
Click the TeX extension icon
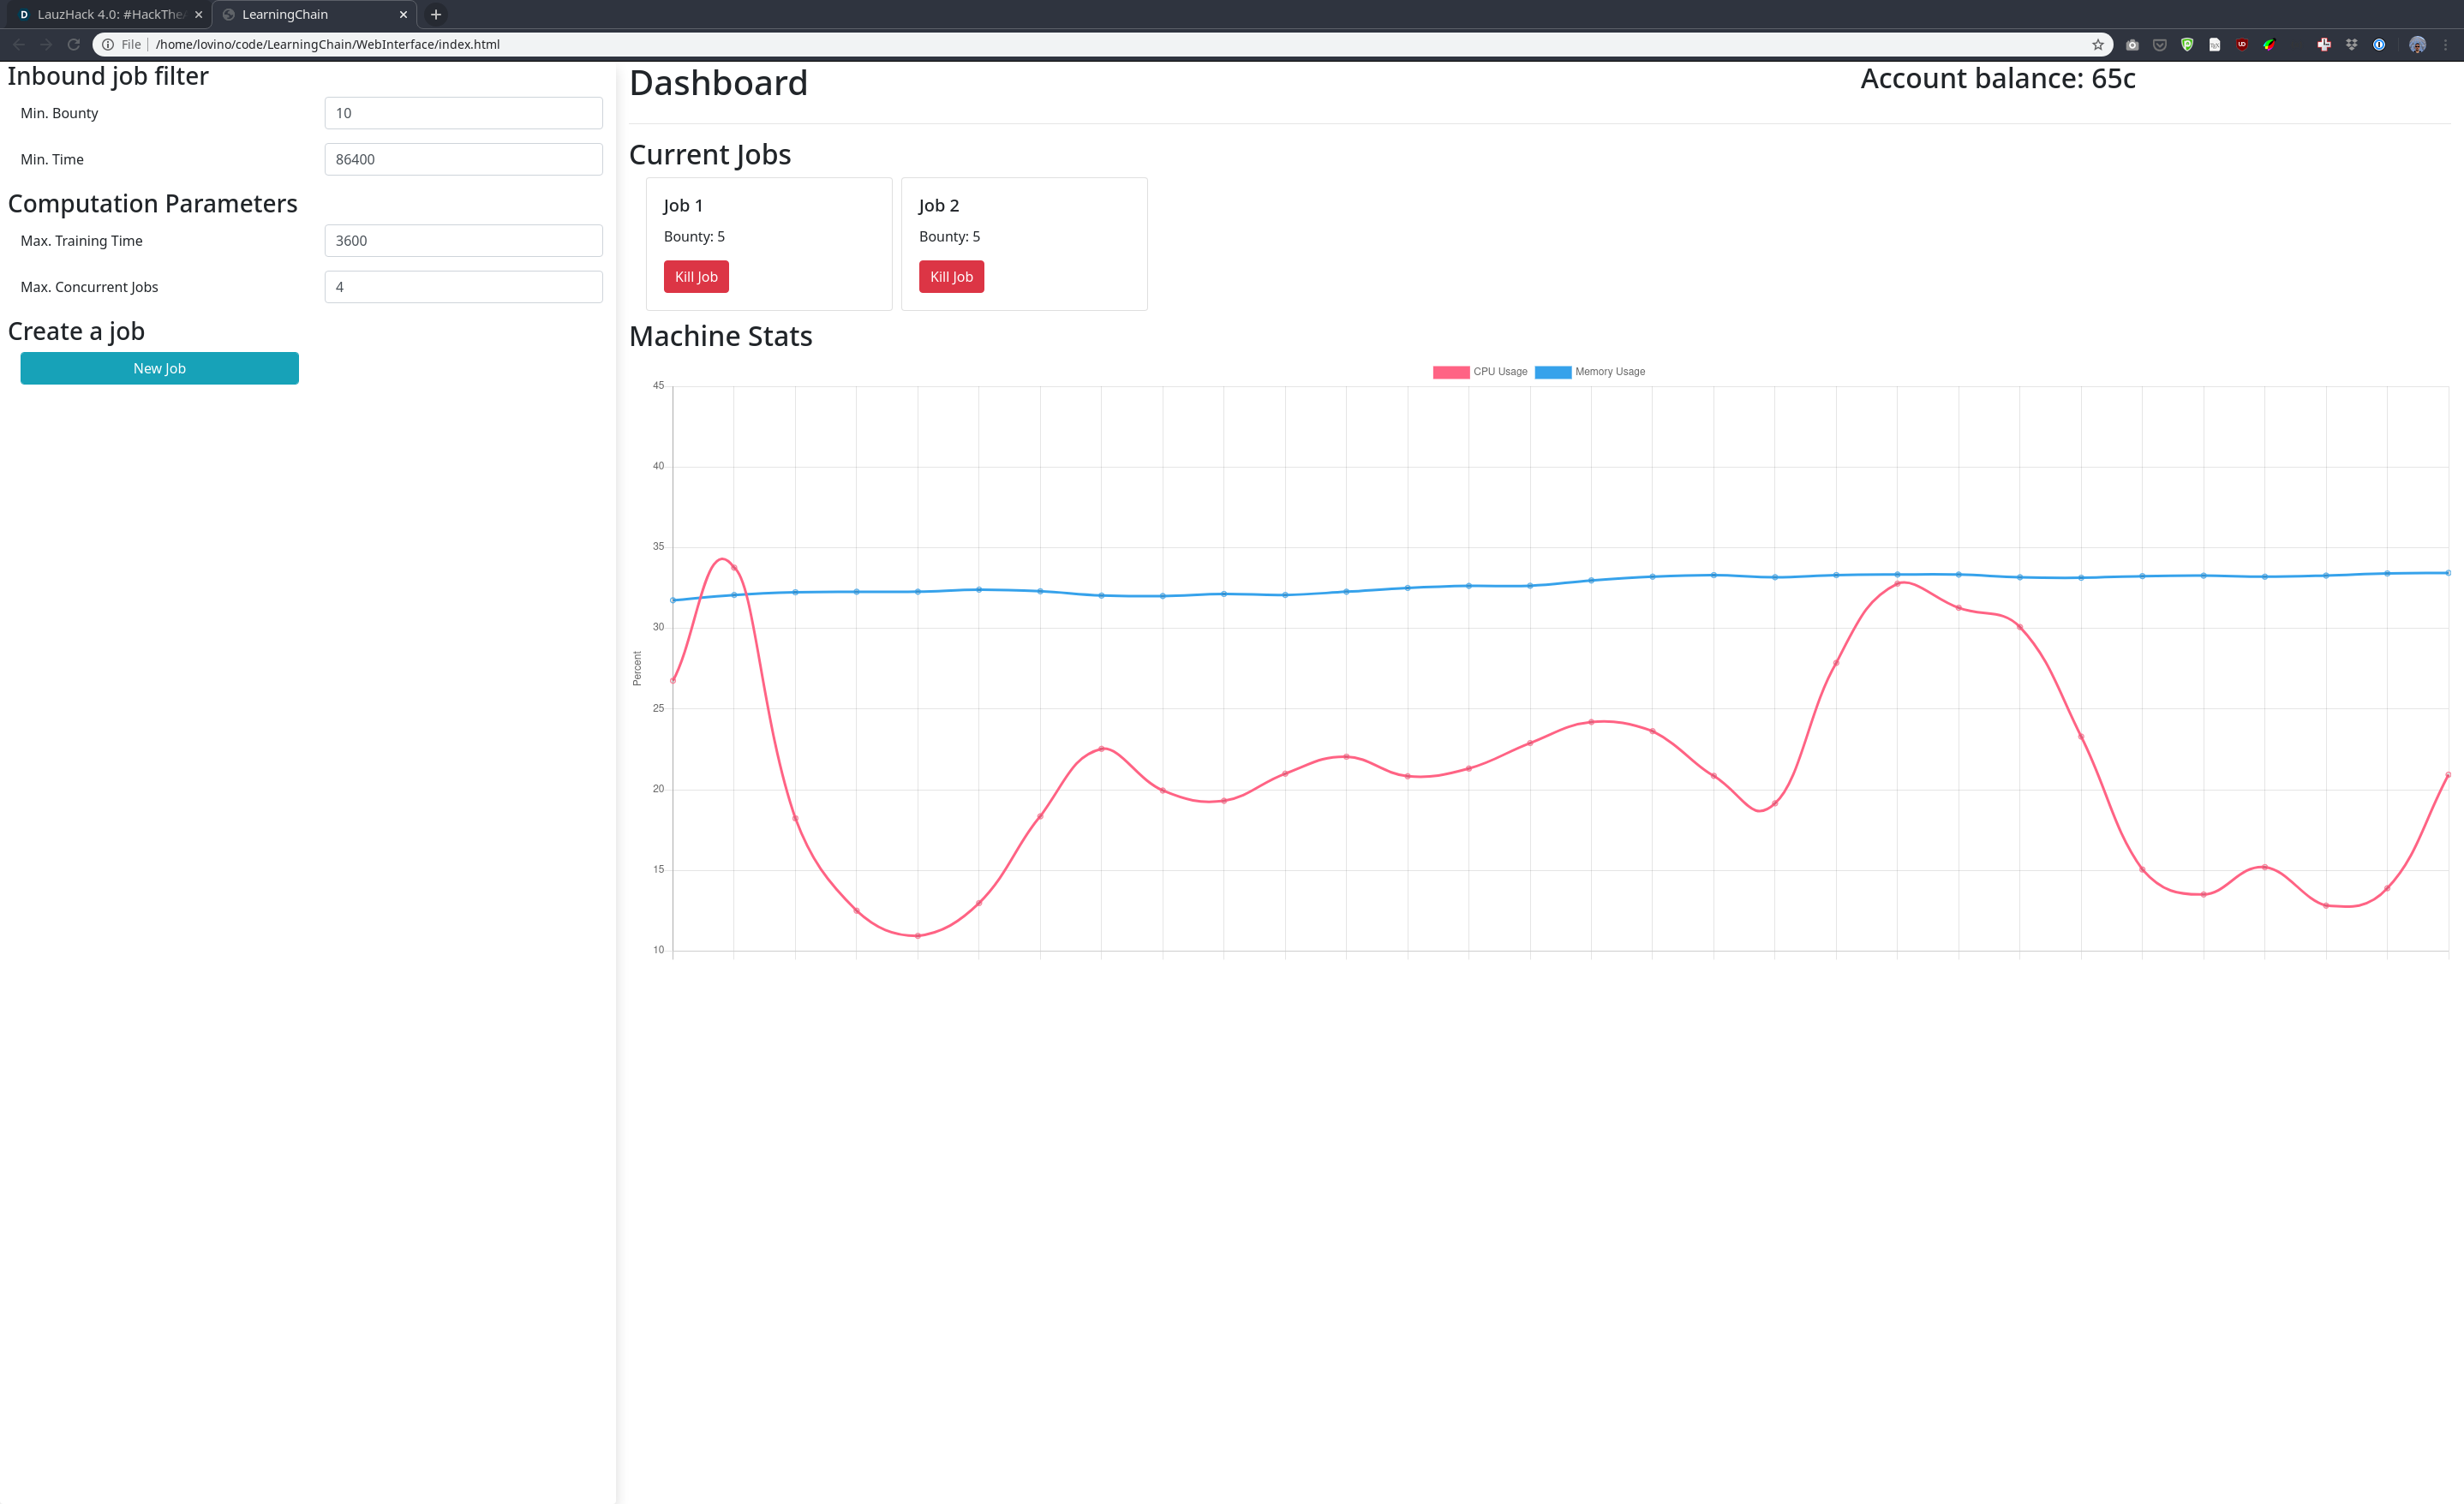tap(2215, 45)
